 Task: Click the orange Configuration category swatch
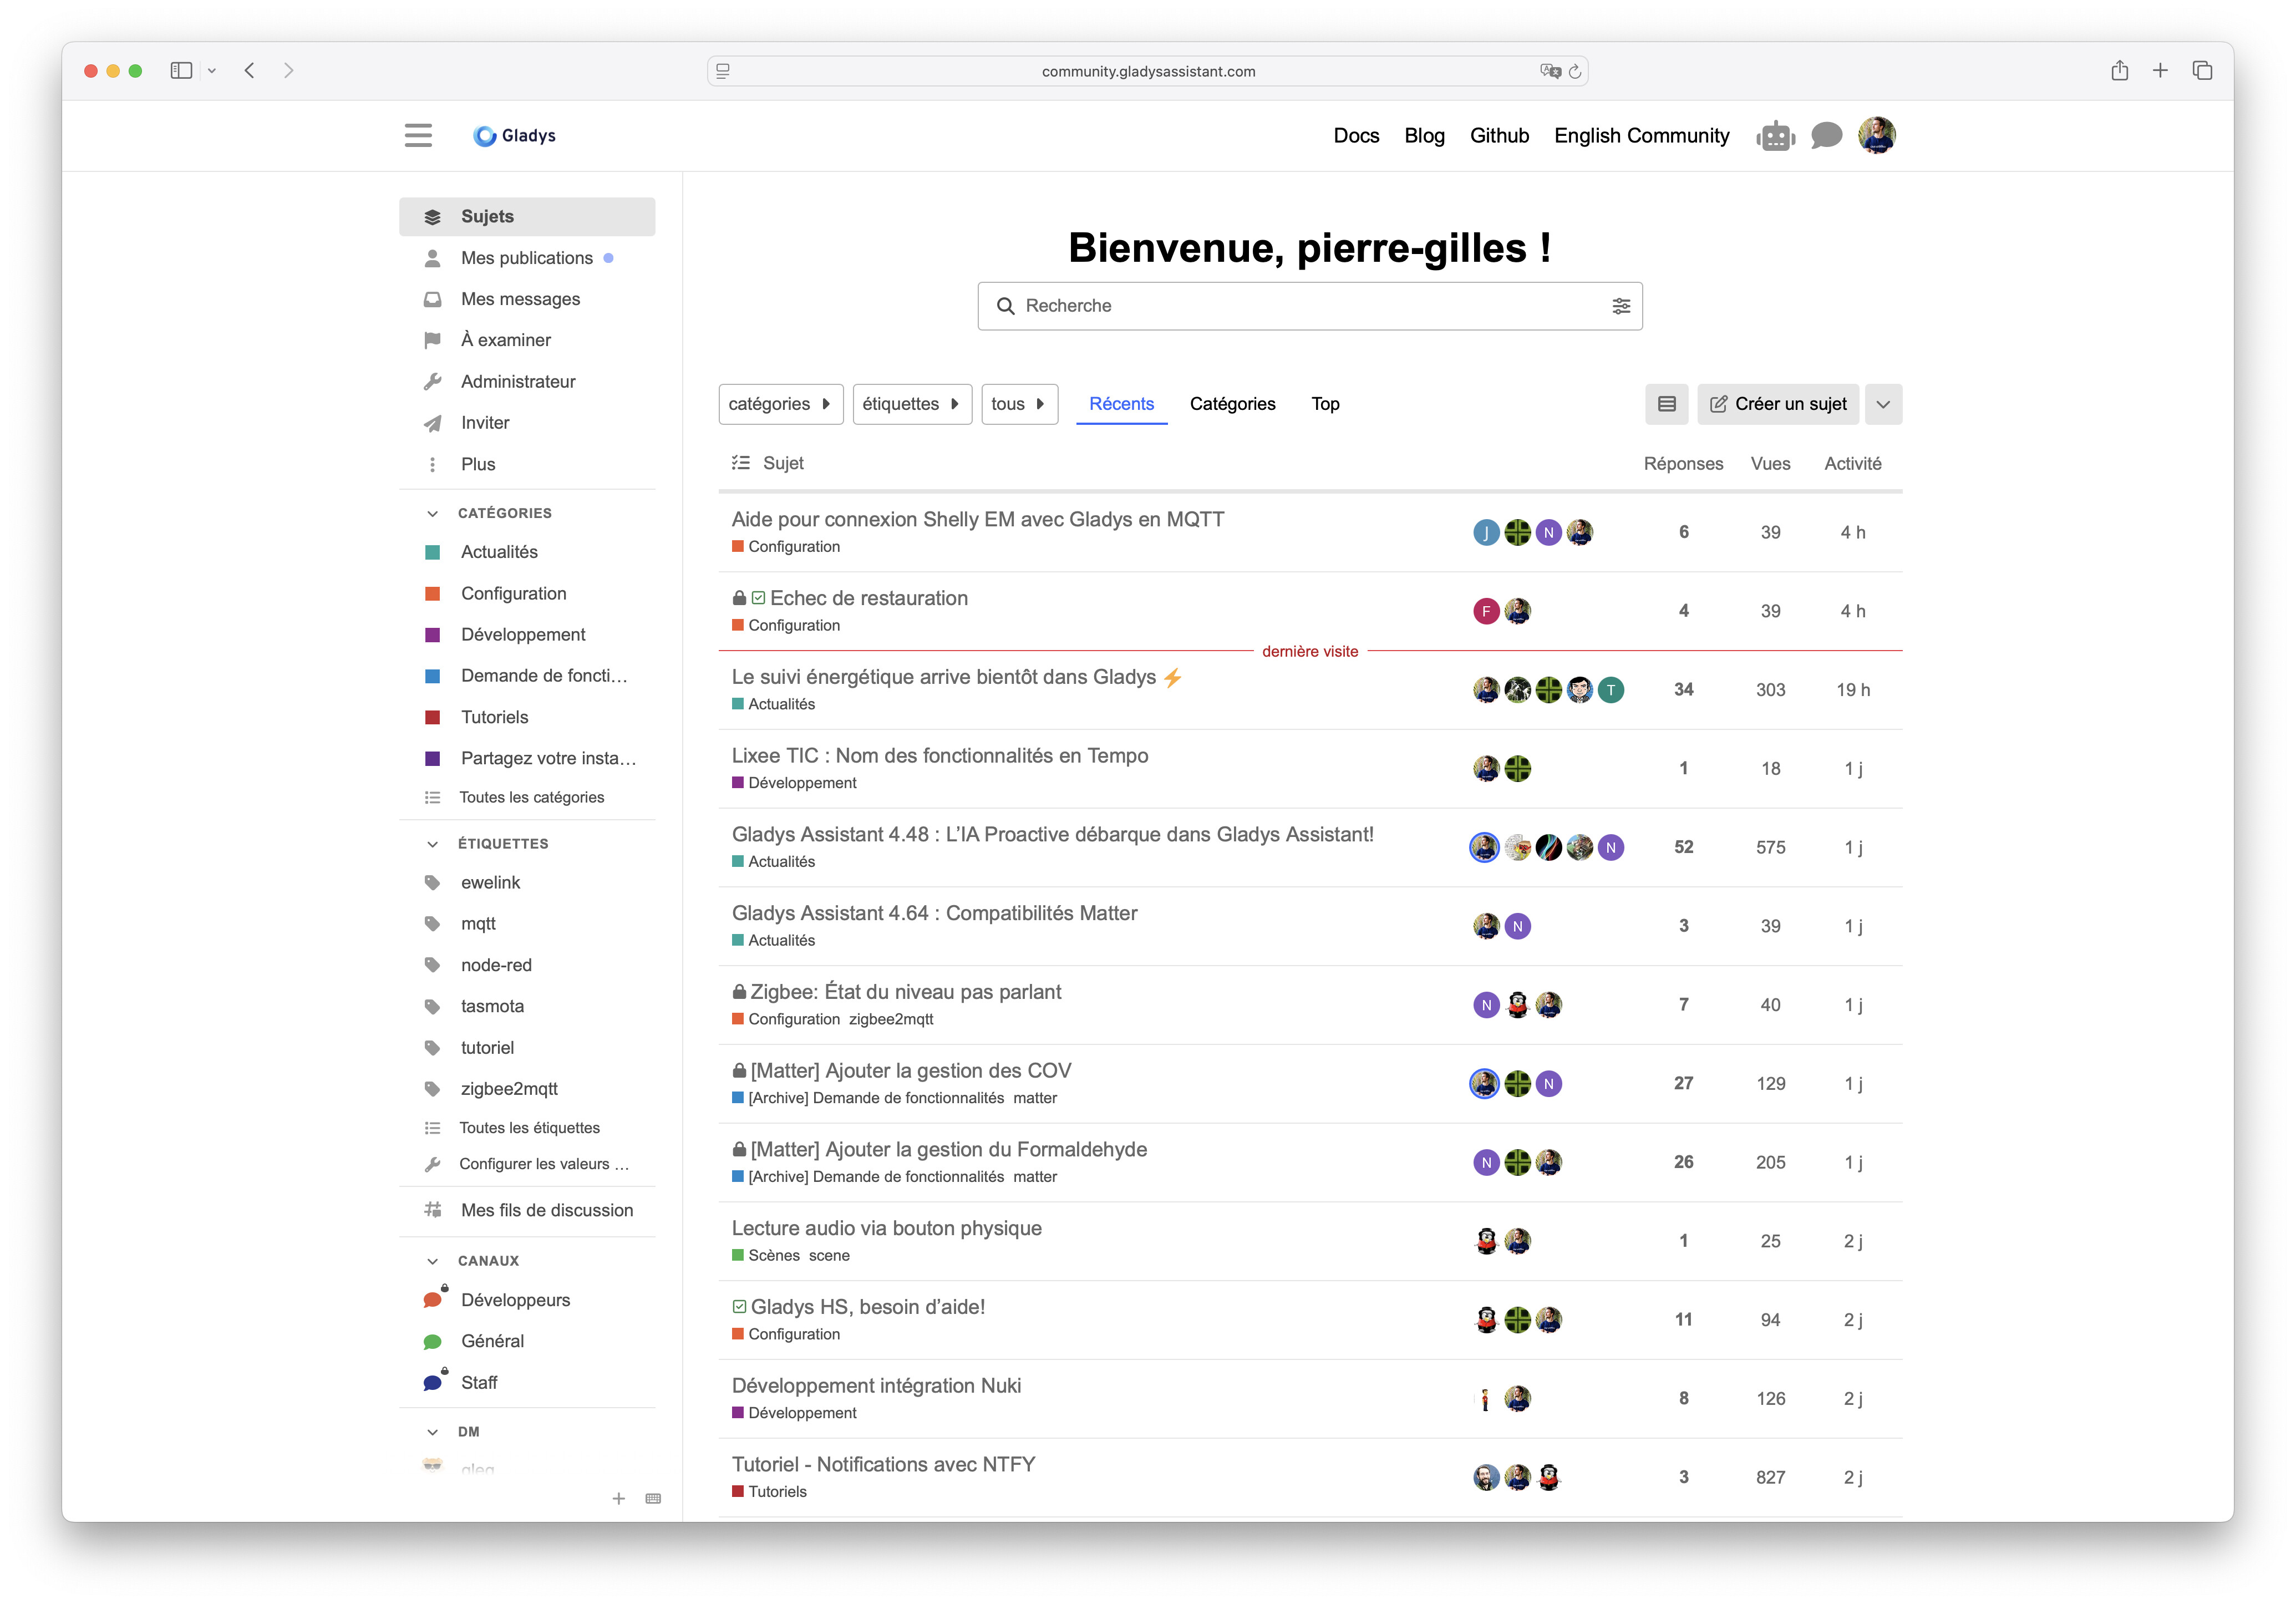[433, 594]
